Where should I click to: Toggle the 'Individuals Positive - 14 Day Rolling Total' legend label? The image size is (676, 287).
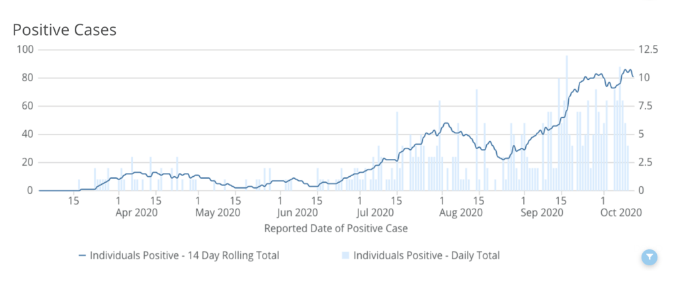pyautogui.click(x=184, y=255)
